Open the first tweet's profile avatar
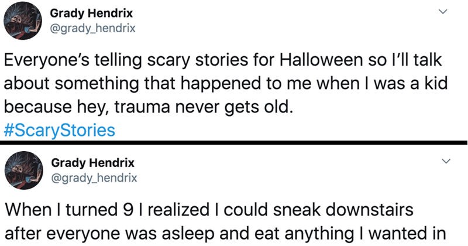468x246 pixels. click(x=22, y=21)
